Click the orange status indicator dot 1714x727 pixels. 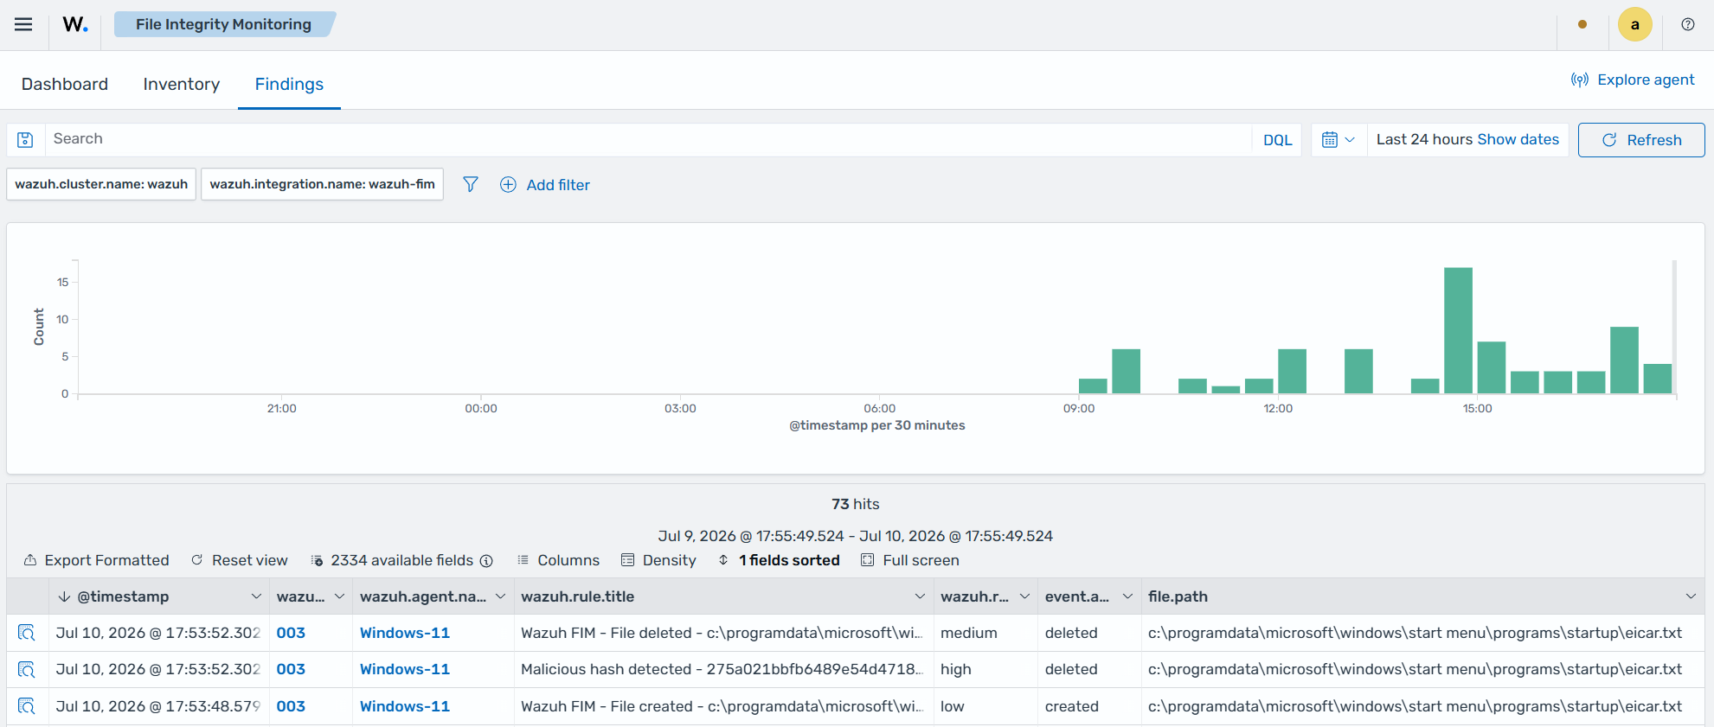point(1582,24)
